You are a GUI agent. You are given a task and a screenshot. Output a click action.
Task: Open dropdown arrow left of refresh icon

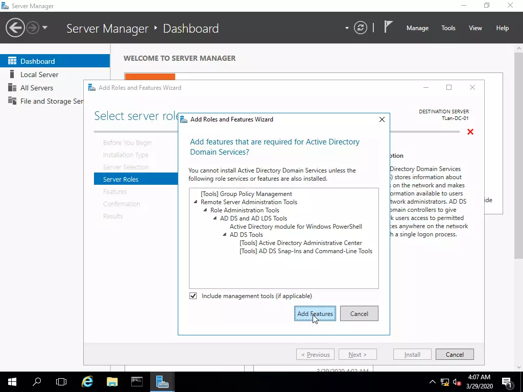pos(347,28)
